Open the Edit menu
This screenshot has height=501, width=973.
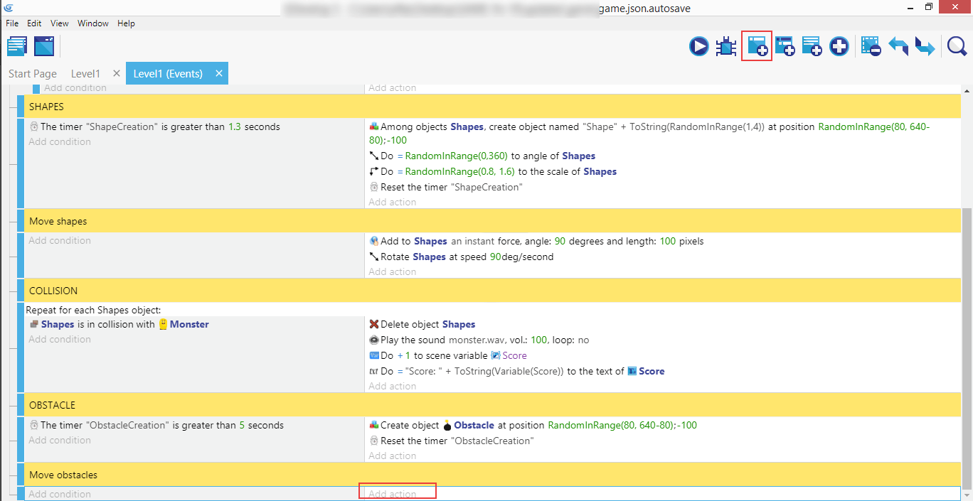[34, 23]
